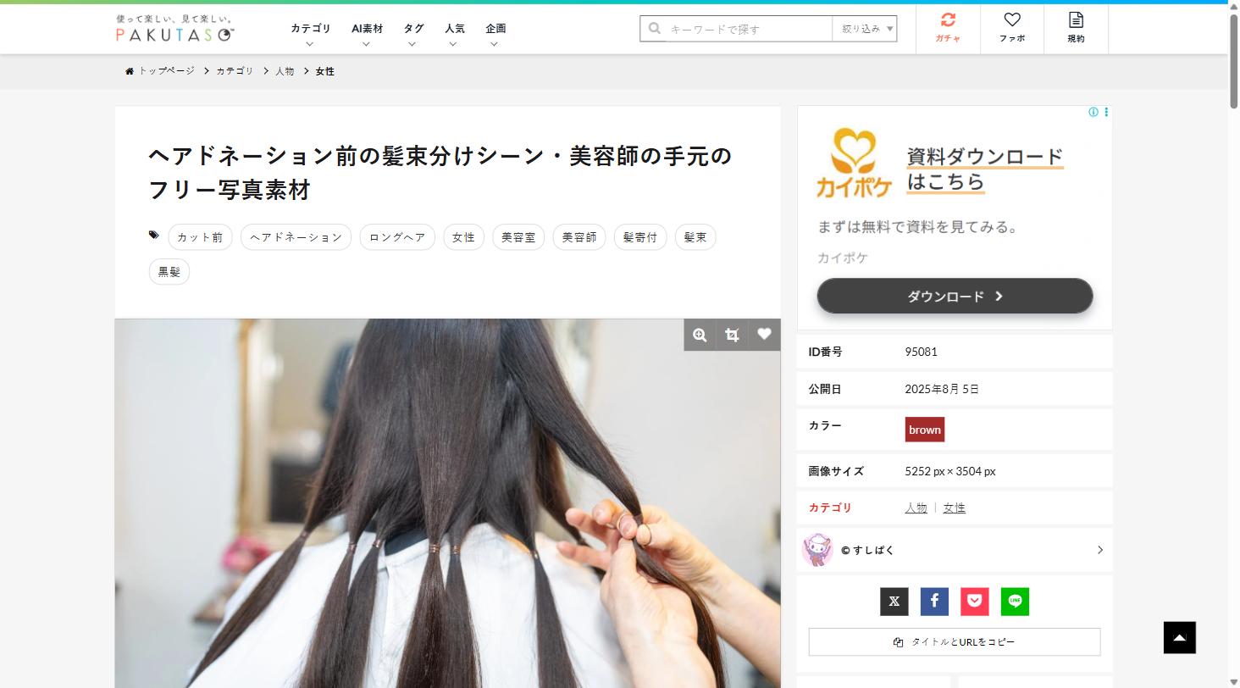Click the home icon in breadcrumb
This screenshot has height=688, width=1240.
click(x=130, y=71)
